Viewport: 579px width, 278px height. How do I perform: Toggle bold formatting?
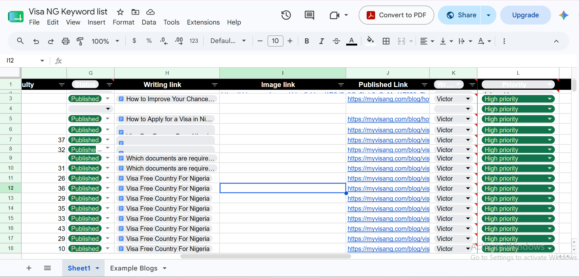(x=307, y=41)
